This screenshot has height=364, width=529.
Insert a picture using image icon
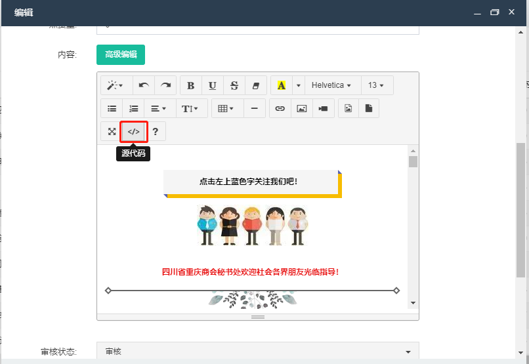[301, 108]
